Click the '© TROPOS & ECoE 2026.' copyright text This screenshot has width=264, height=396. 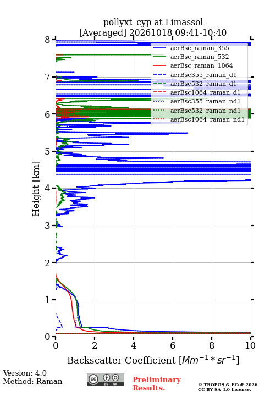(228, 384)
